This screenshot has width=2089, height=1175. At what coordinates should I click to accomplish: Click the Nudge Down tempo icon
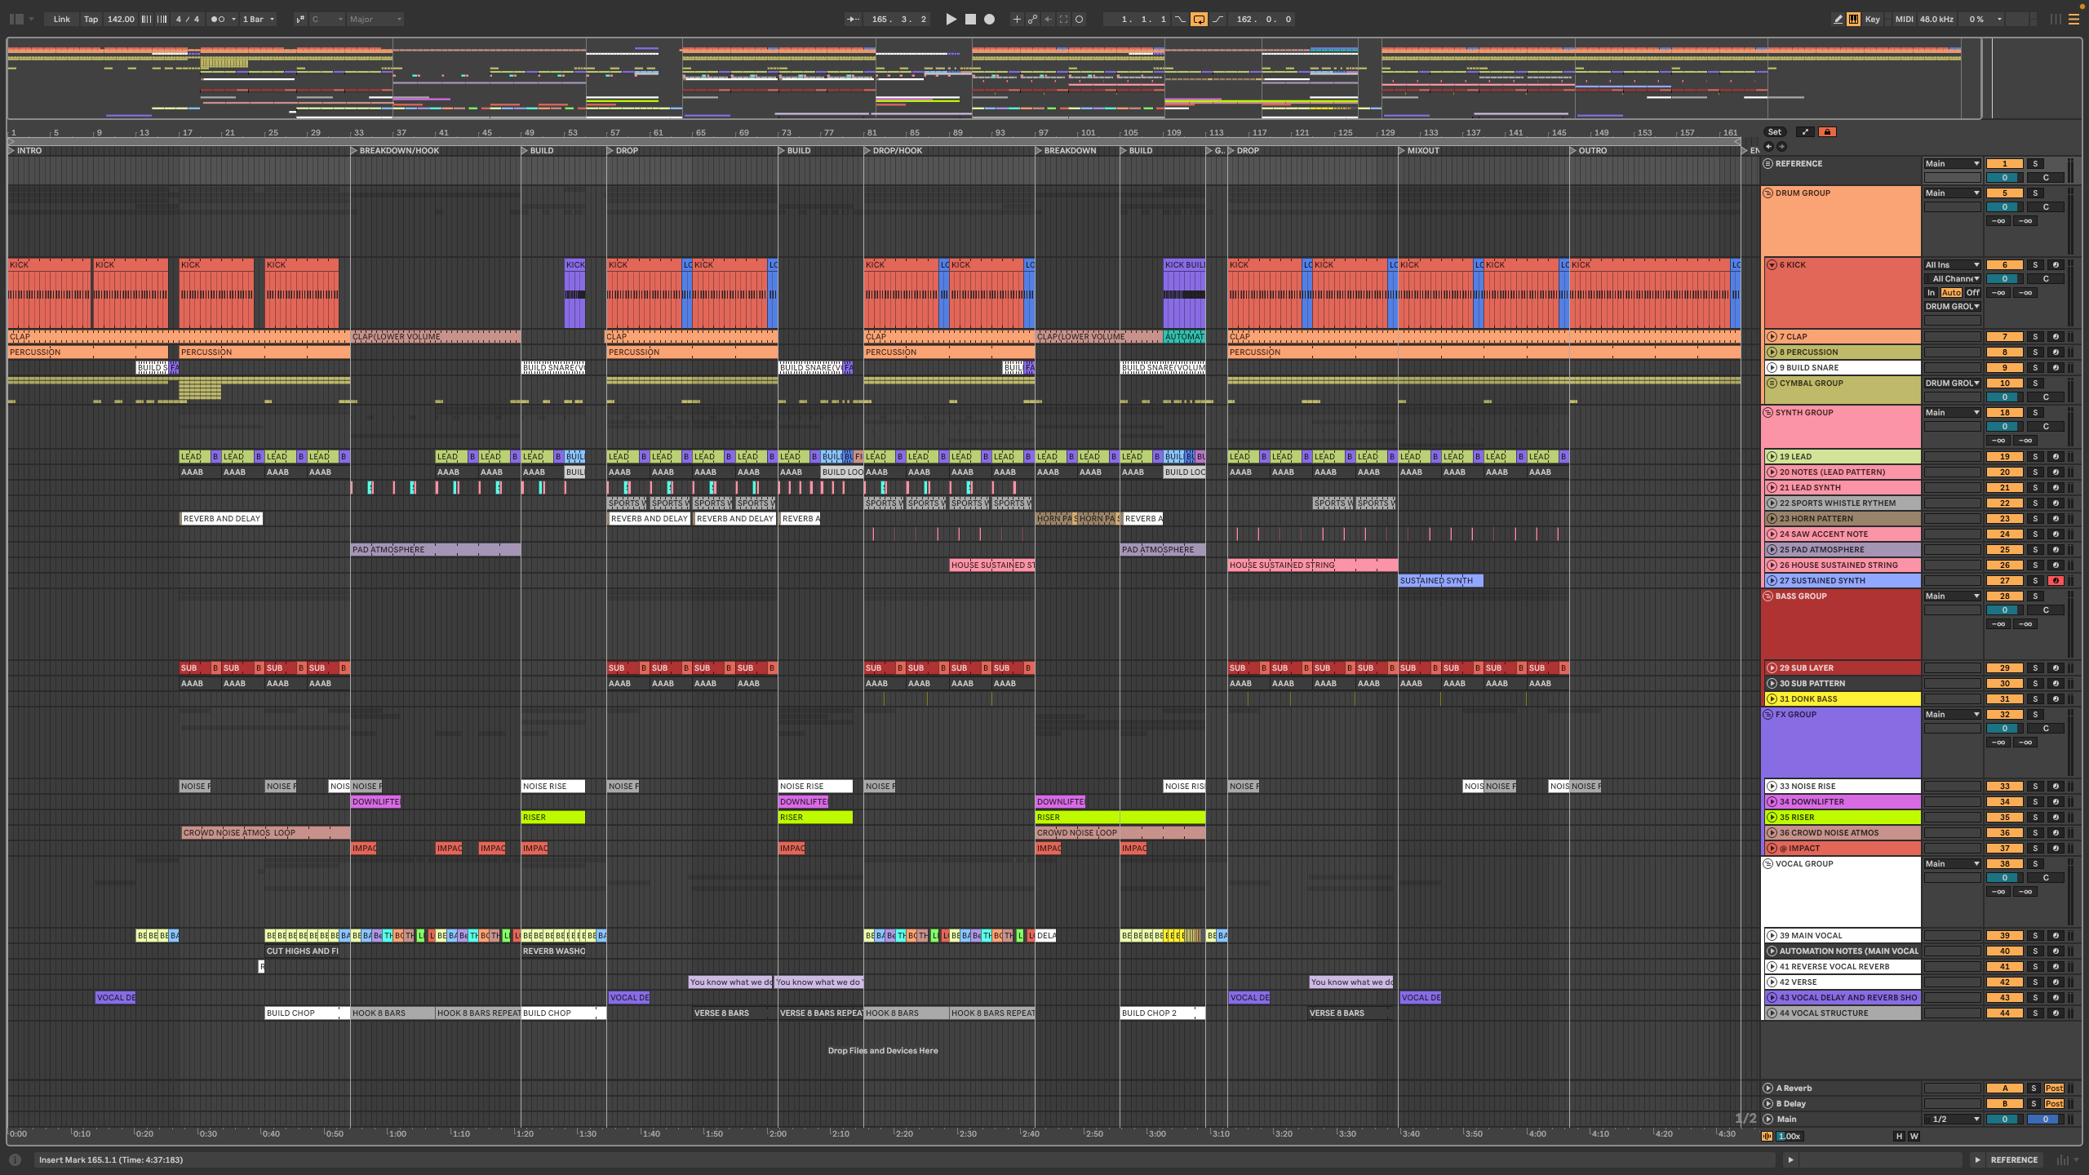(147, 19)
